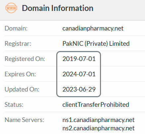Click the Name Servers: label
Viewport: 145px width, 134px height.
coord(24,120)
